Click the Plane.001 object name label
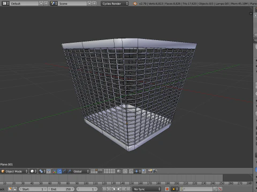Image resolution: width=257 pixels, height=192 pixels. (x=6, y=164)
